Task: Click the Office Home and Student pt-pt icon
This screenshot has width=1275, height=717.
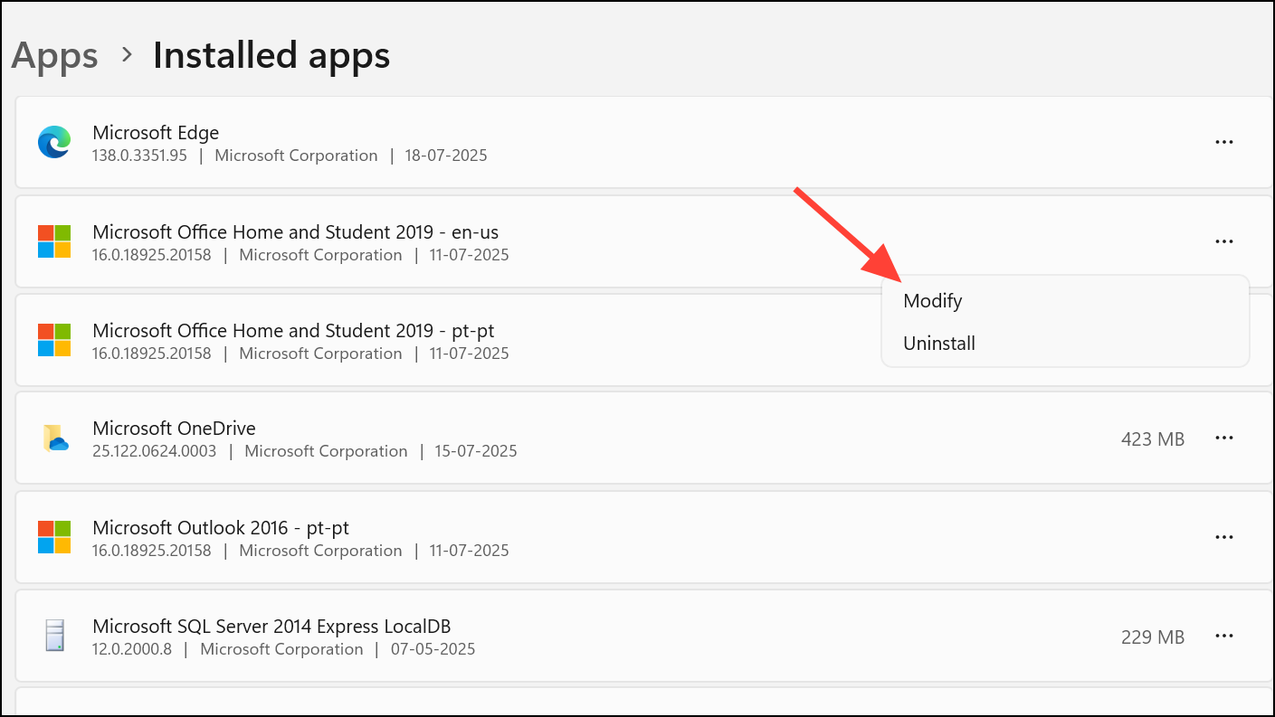Action: 54,340
